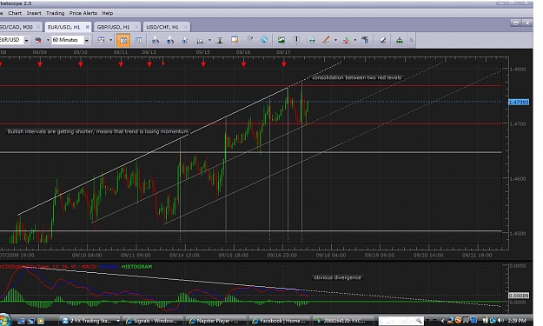Open the Facebook | Home taskbar button

280,321
